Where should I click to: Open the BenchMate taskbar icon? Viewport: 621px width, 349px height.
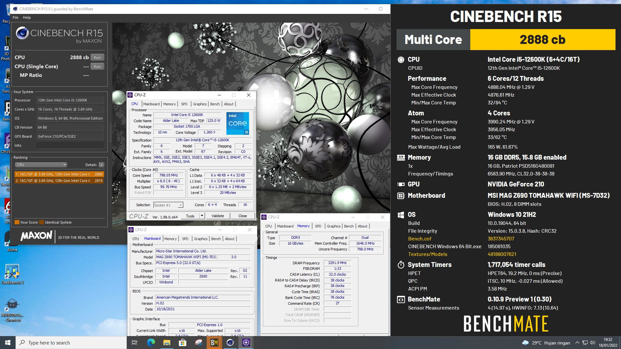coord(214,343)
